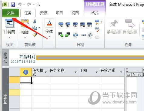Open the Mark on Track dropdown arrow

coord(102,22)
